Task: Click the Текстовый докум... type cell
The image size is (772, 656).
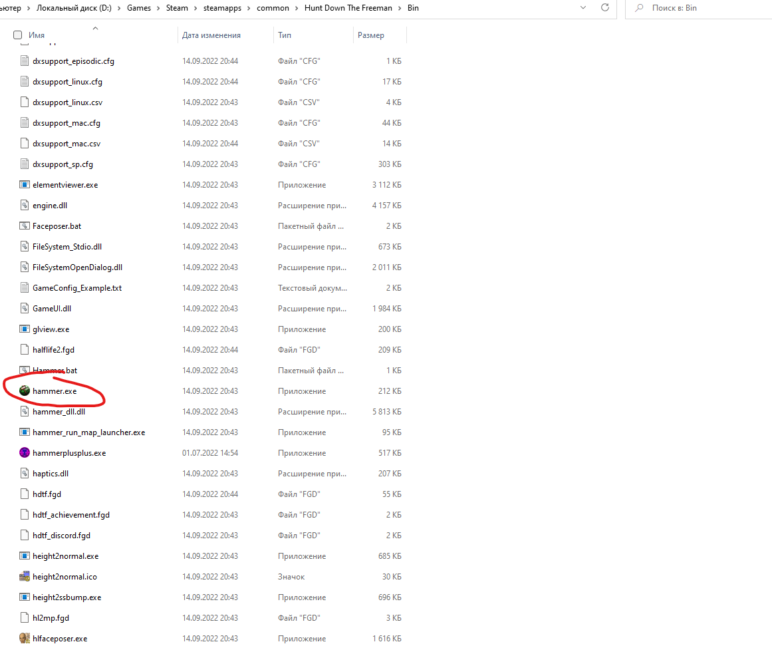Action: (312, 288)
